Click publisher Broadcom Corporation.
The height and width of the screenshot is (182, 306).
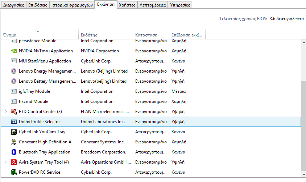point(103,152)
